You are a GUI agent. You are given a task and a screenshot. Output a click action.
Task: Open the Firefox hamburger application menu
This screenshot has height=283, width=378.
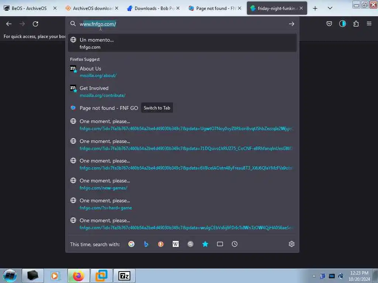pos(369,24)
